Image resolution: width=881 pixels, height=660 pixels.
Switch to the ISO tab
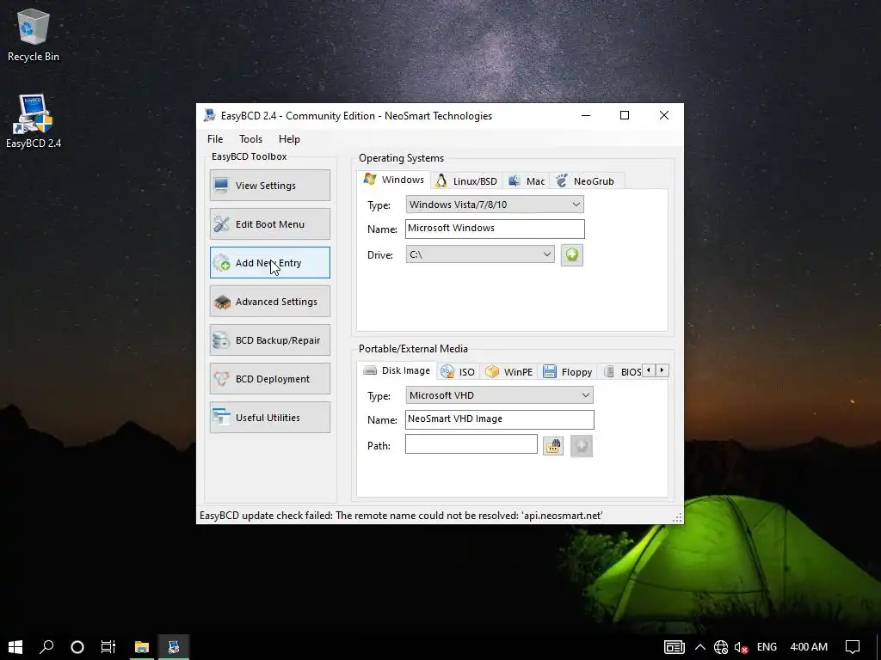coord(458,371)
